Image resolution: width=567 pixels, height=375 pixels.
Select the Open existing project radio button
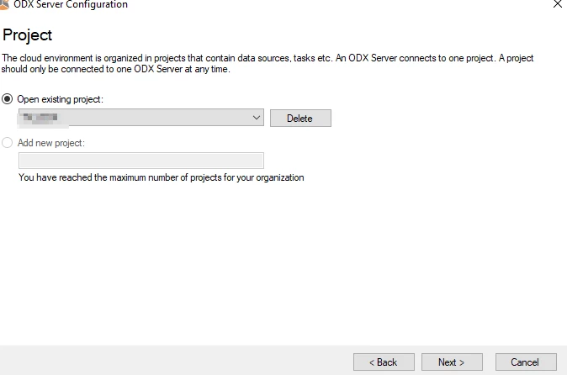tap(8, 99)
